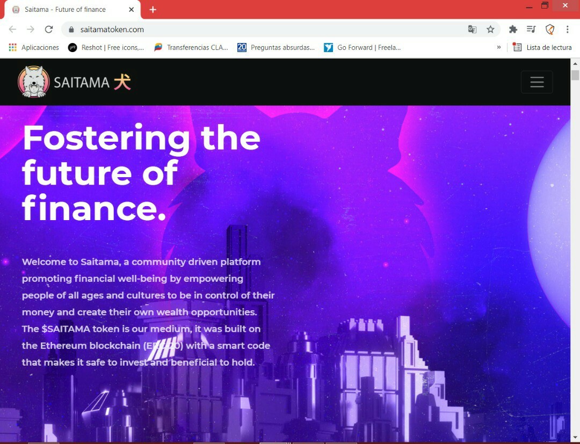Expand hidden bookmarks with chevron

[x=498, y=47]
